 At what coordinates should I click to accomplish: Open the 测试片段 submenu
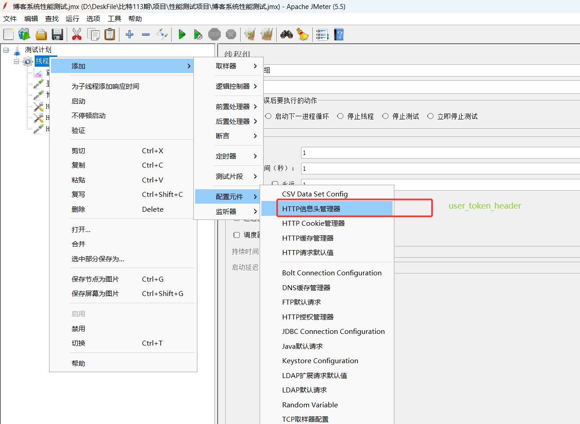click(228, 176)
